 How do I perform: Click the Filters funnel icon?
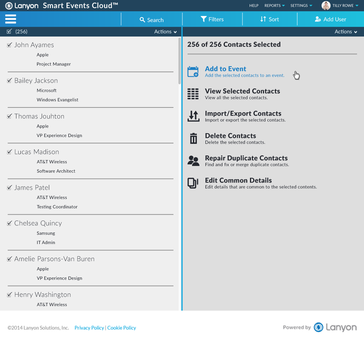(203, 19)
